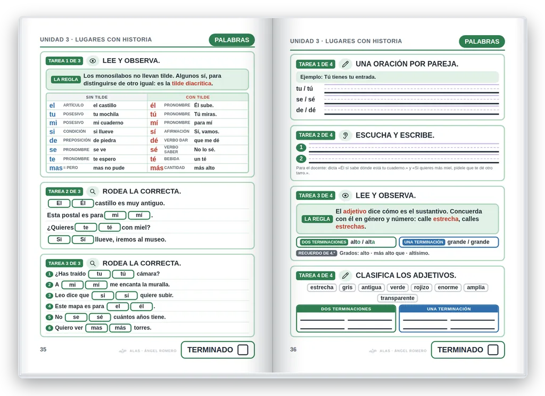
Task: Click the TAREA 2 DE 3 label
Action: coord(64,191)
